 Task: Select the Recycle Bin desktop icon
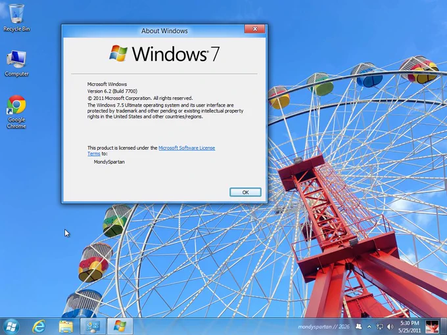pos(16,18)
